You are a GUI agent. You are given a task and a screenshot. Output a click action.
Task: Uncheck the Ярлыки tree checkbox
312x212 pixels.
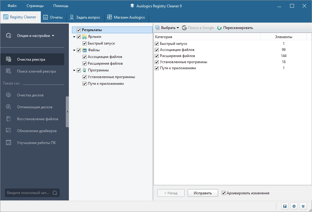79,37
